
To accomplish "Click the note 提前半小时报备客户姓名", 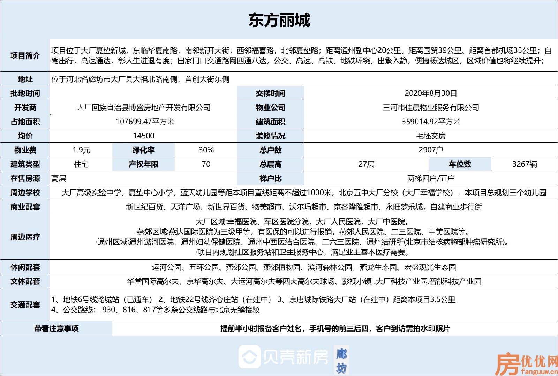I will [335, 328].
